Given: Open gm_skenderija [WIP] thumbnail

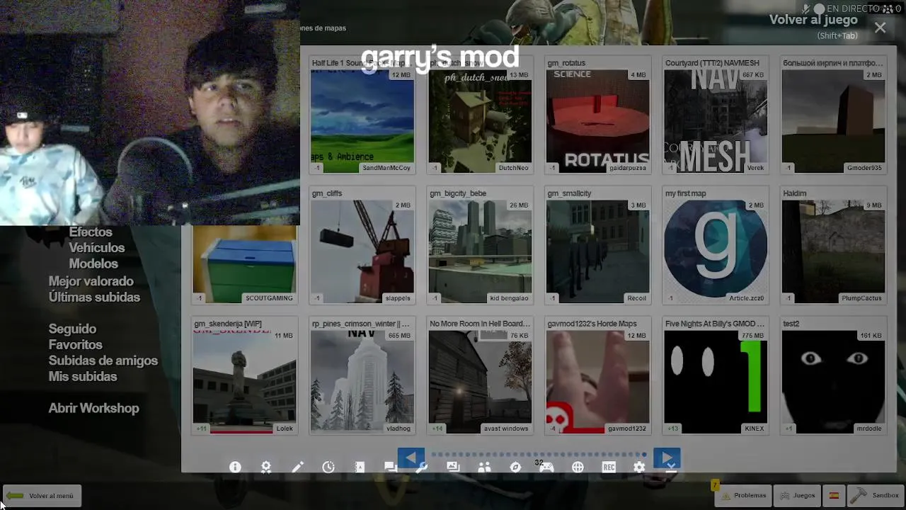Looking at the screenshot, I should tap(244, 382).
